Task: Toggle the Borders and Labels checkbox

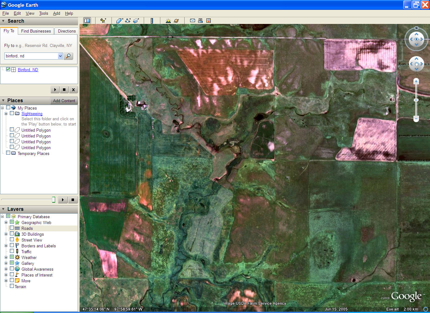Action: pos(12,245)
